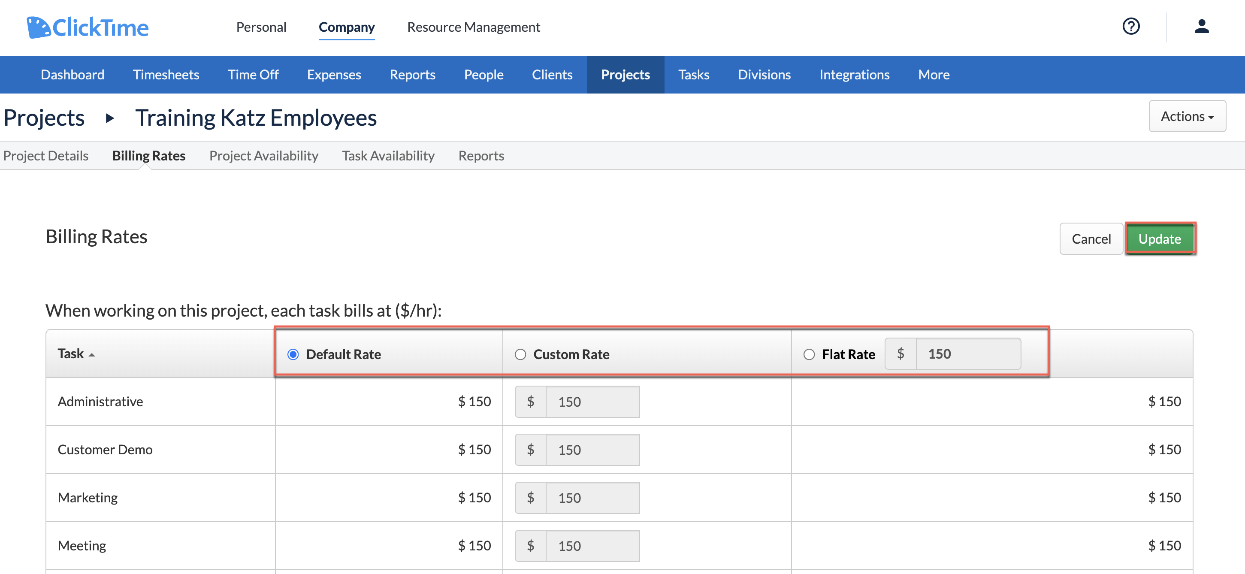Click the Marketing task name
Viewport: 1245px width, 574px height.
tap(88, 498)
